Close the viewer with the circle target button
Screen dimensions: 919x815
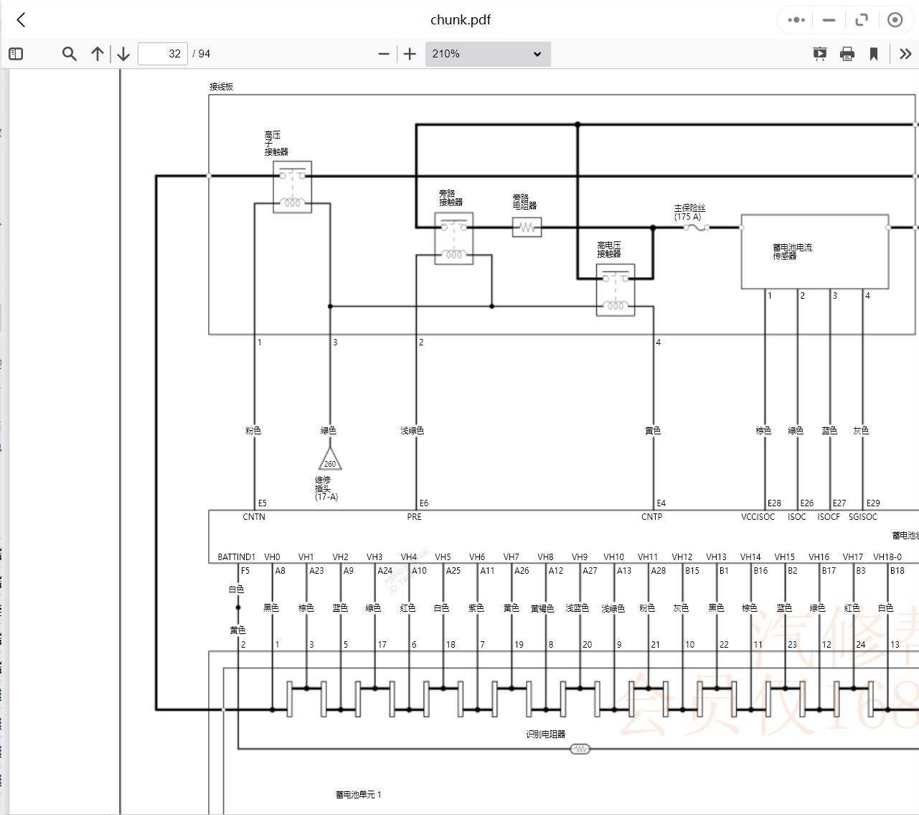click(895, 20)
